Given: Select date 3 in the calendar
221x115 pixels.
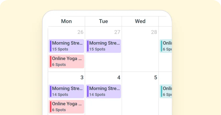Looking at the screenshot, I should click(82, 77).
